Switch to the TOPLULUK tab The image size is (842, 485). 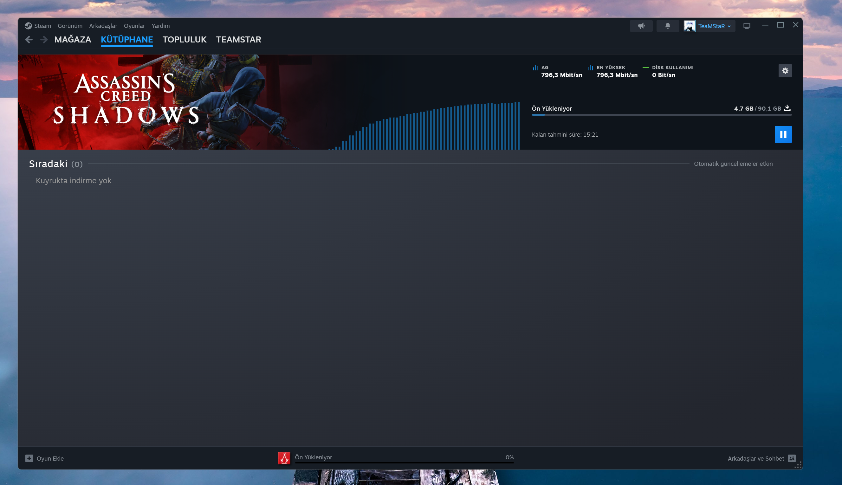point(185,40)
